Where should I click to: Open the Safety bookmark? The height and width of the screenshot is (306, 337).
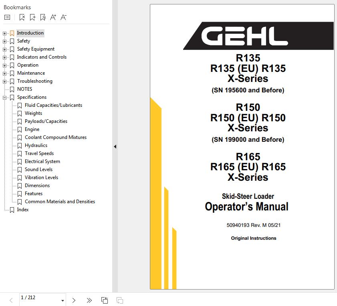[24, 41]
